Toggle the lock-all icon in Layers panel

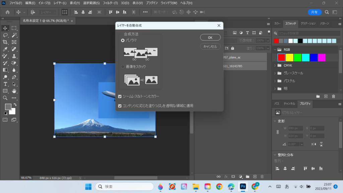click(x=232, y=48)
